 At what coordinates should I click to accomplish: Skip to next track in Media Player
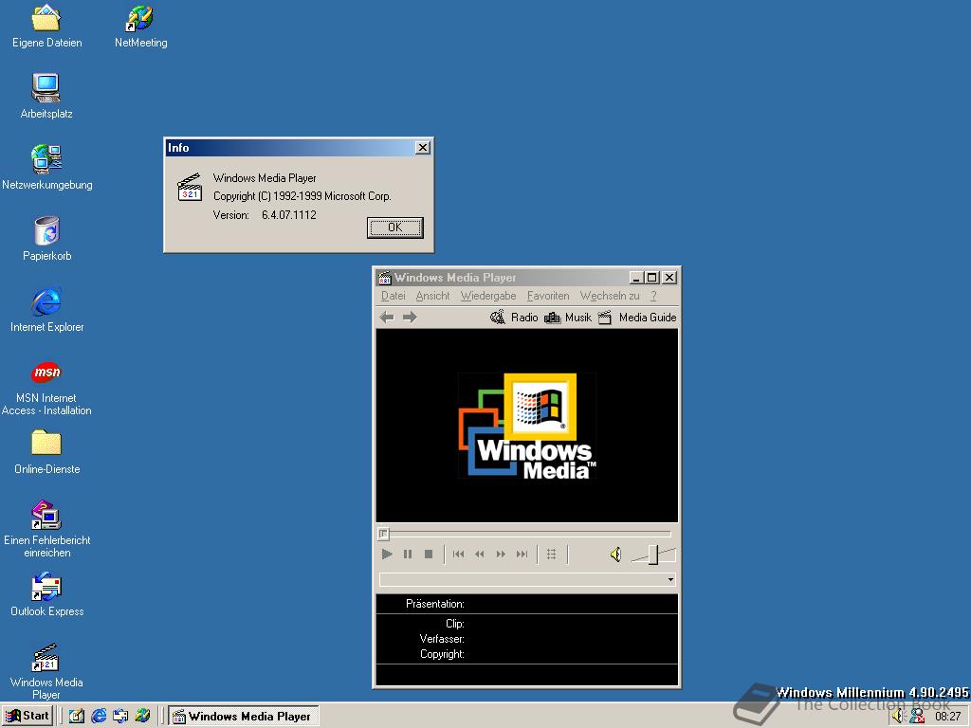522,554
